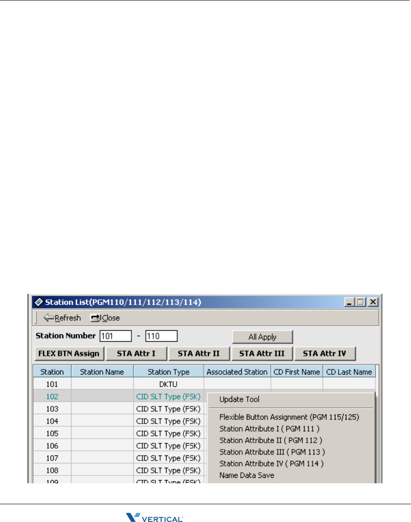Select station 105 in the list
This screenshot has height=522, width=411.
tap(52, 434)
